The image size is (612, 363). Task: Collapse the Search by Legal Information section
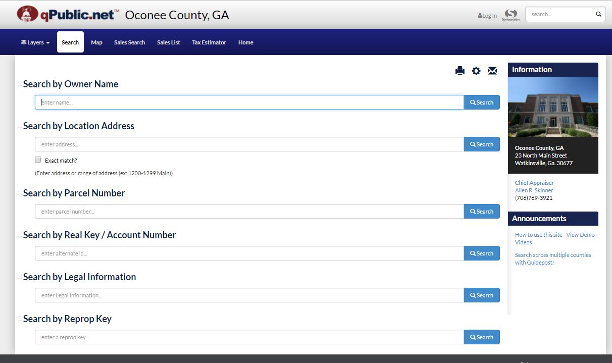[x=20, y=277]
